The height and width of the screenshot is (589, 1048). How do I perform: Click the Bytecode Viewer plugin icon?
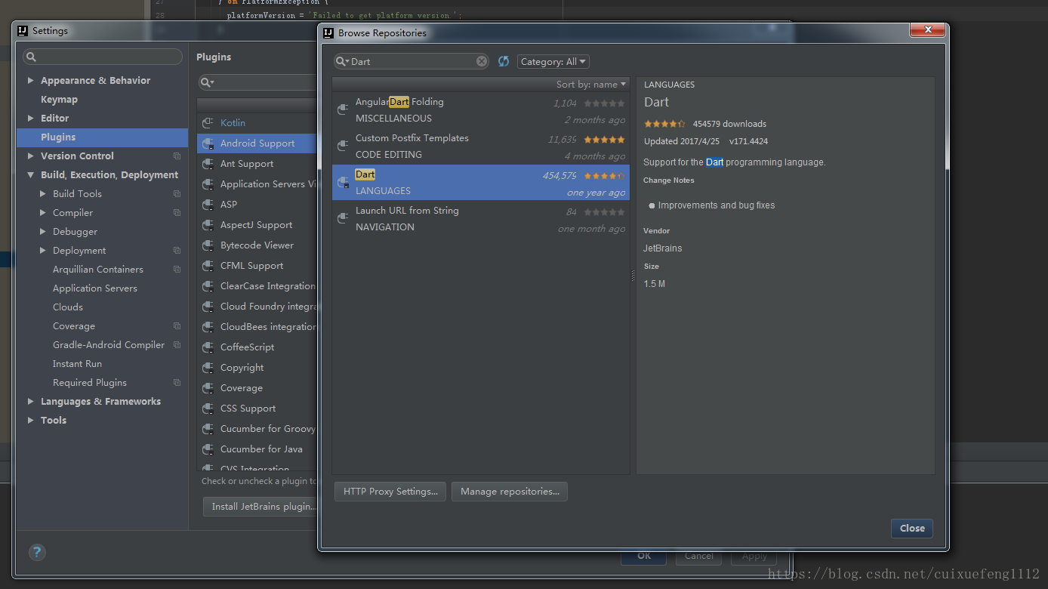[x=208, y=245]
